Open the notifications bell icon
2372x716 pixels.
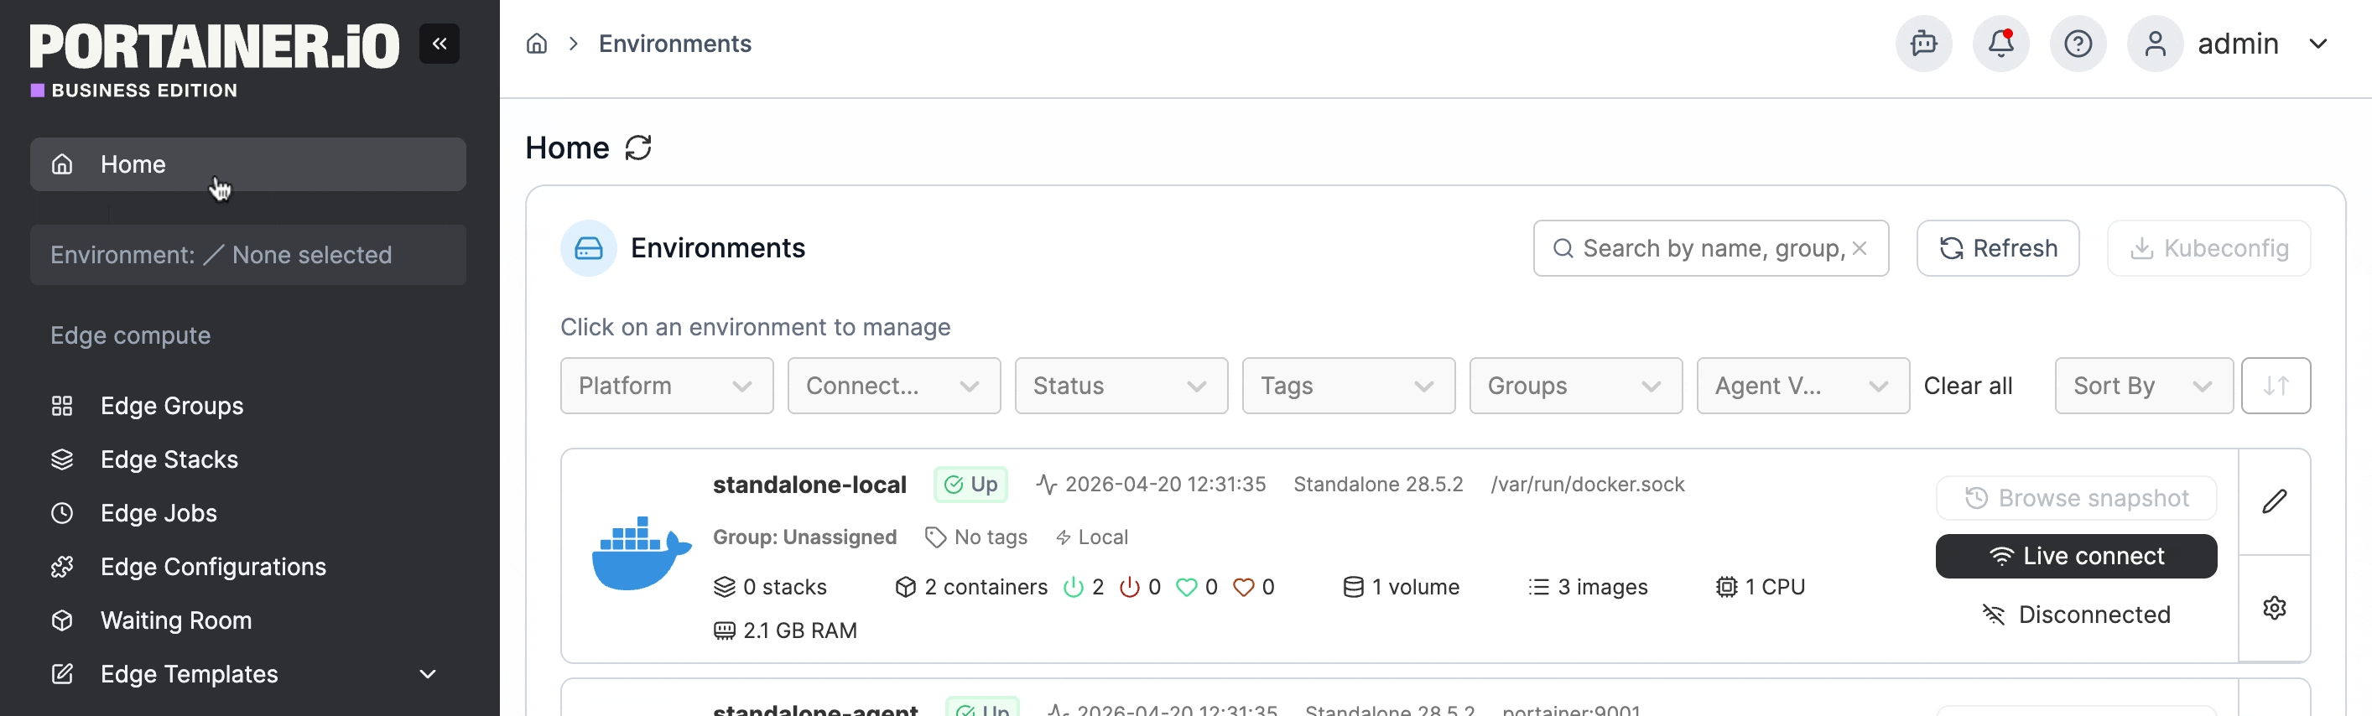click(2000, 44)
